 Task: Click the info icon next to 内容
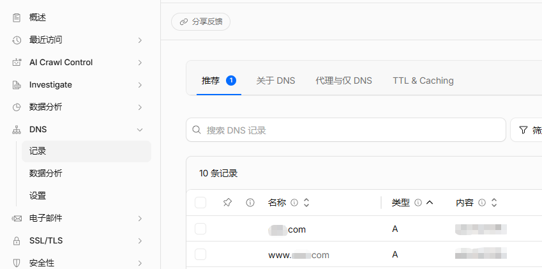(482, 203)
